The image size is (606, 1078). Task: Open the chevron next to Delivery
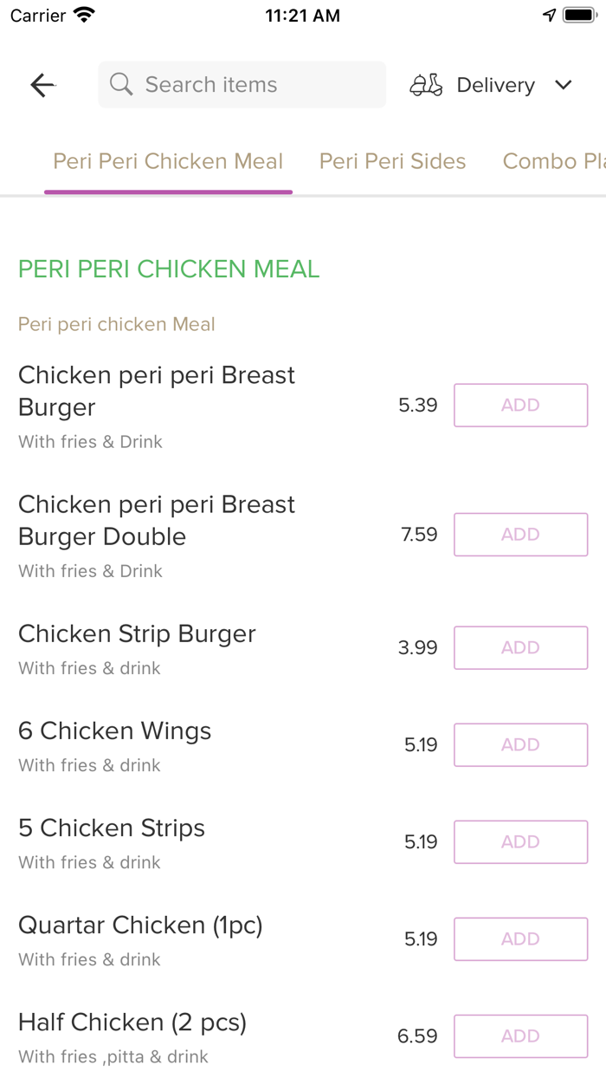[x=563, y=85]
